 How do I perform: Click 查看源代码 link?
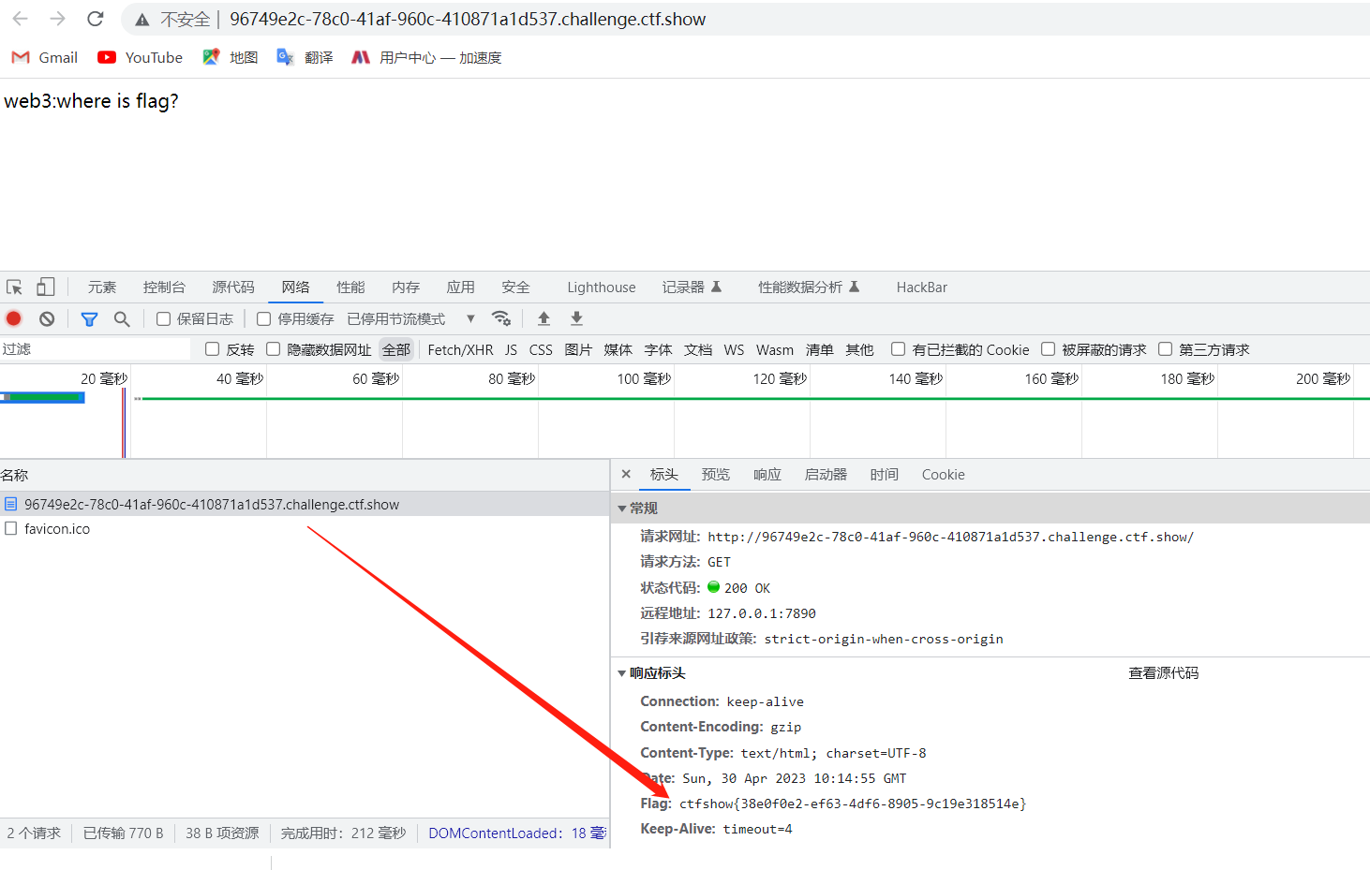point(1163,673)
